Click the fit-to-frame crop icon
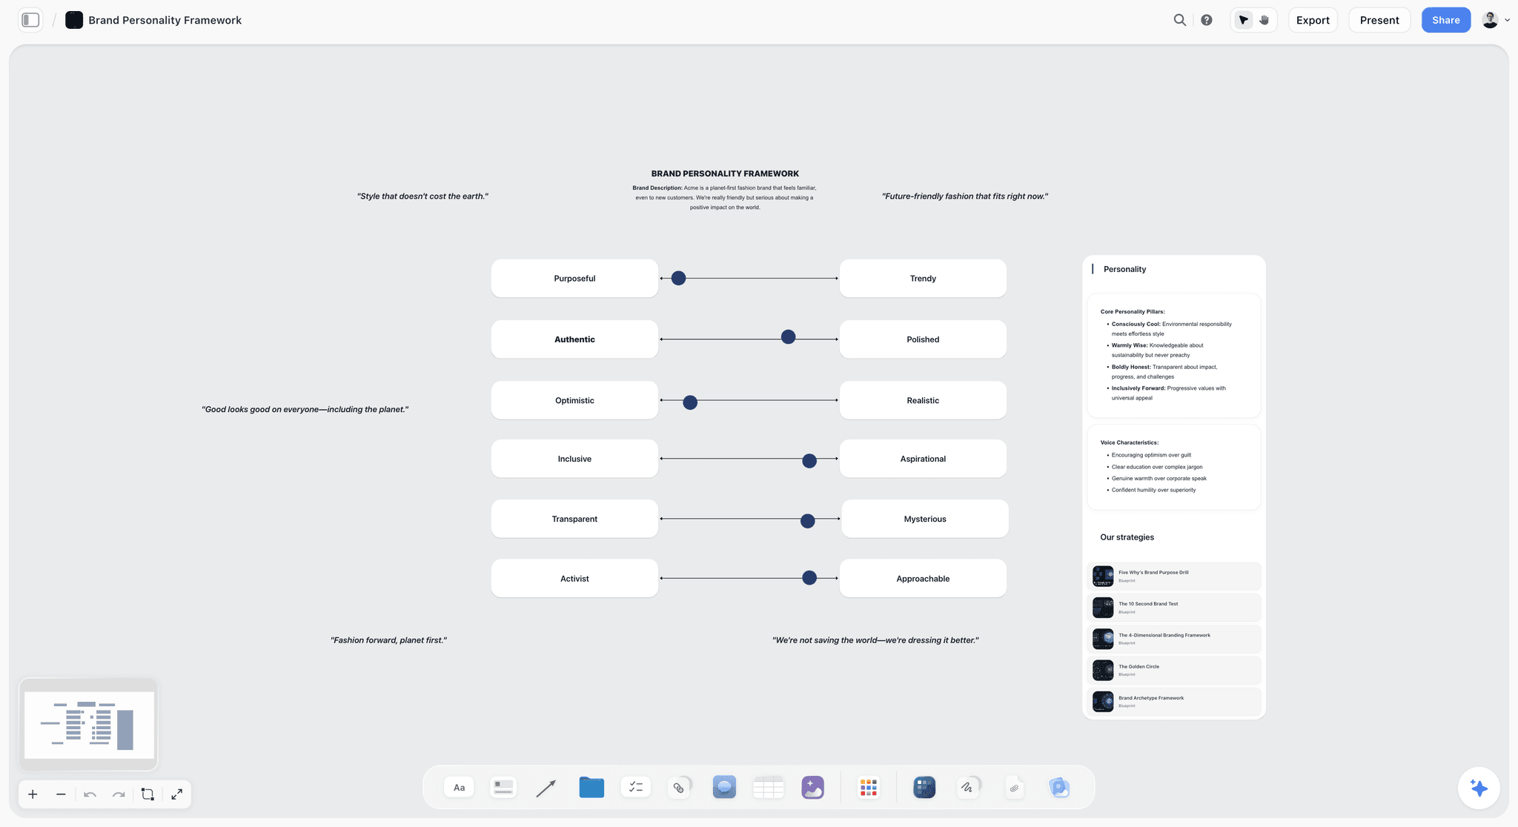 tap(148, 794)
